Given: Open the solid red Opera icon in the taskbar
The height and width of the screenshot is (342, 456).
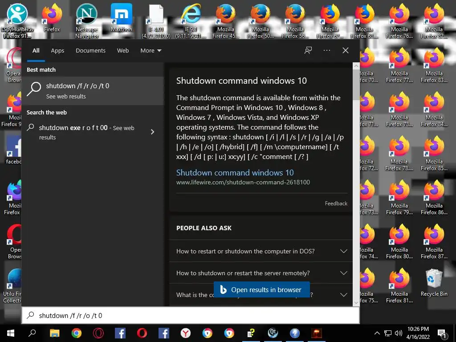Looking at the screenshot, I should click(142, 333).
